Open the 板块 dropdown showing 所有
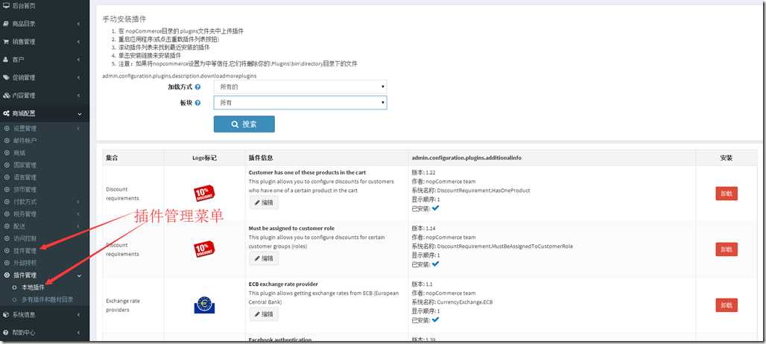 click(x=300, y=103)
